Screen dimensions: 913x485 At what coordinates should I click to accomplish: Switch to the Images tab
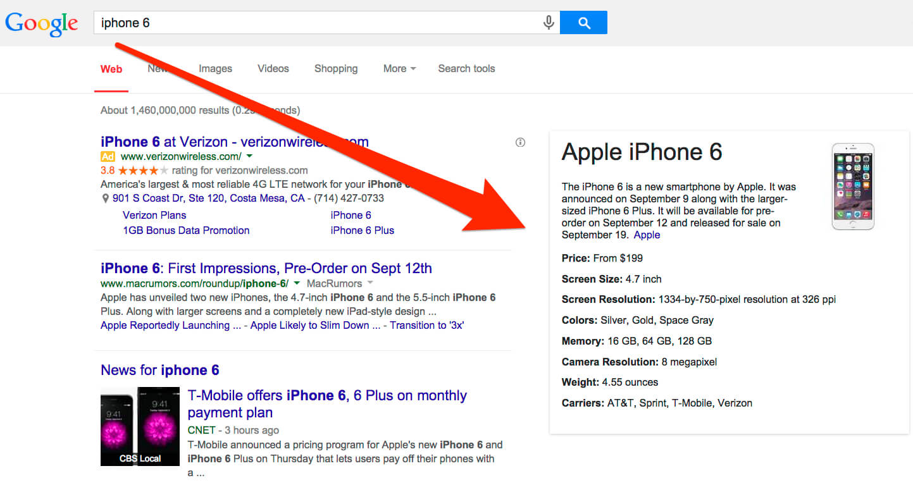pos(215,68)
